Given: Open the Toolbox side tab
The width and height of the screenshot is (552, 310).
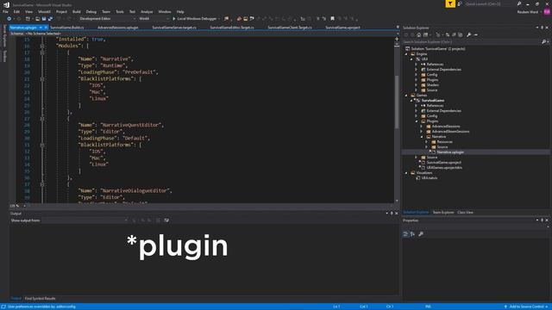Looking at the screenshot, I should click(x=4, y=56).
